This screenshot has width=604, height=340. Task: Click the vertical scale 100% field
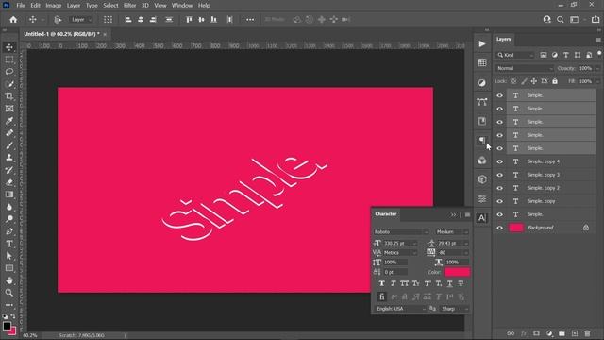tap(395, 263)
